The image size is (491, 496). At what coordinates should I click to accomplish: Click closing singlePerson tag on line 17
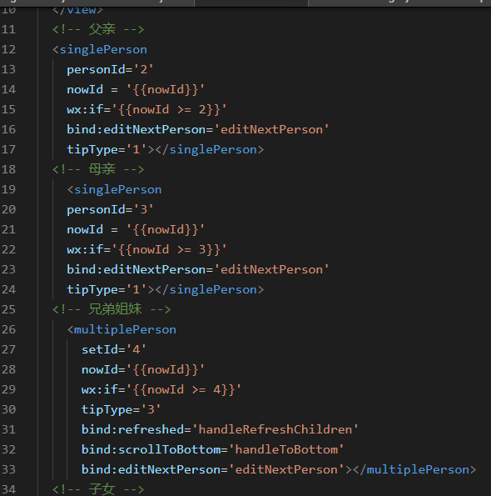point(210,149)
